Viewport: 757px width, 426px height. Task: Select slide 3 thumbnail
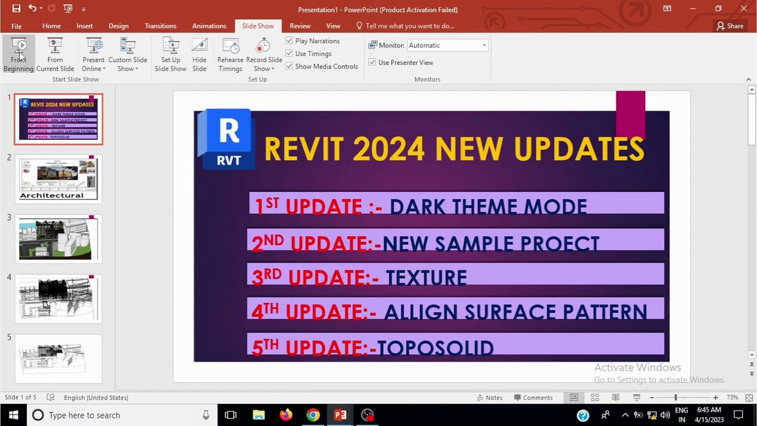click(x=58, y=238)
